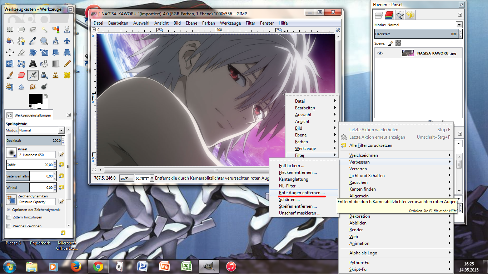Click the brush name field '2. Hardness 050'

point(36,155)
